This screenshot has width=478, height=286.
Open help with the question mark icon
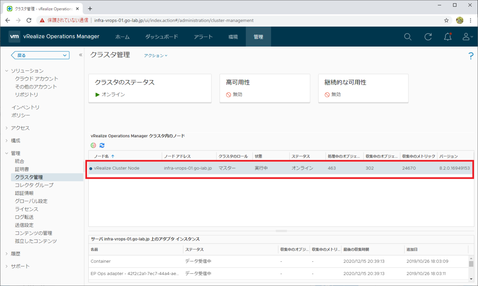[x=471, y=56]
